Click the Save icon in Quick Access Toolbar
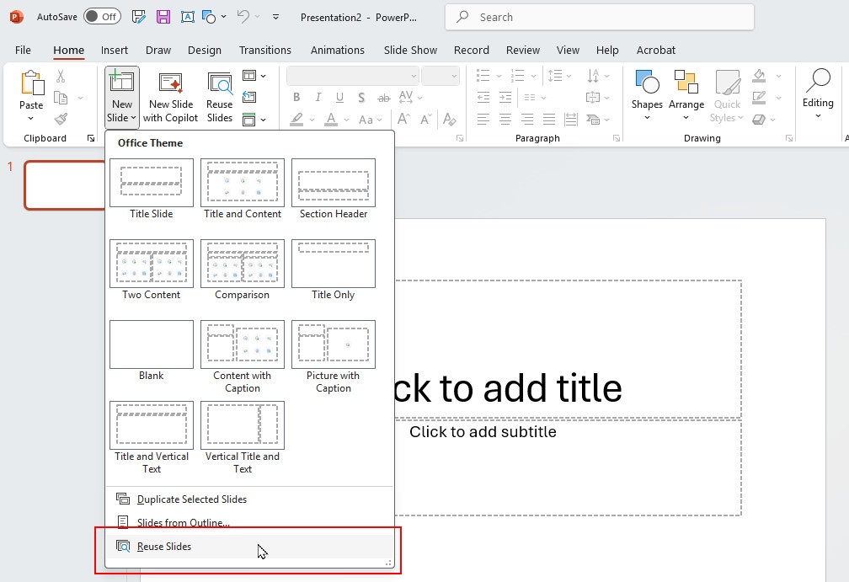This screenshot has width=849, height=582. (x=162, y=16)
